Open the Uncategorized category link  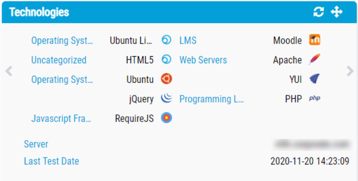pyautogui.click(x=59, y=60)
